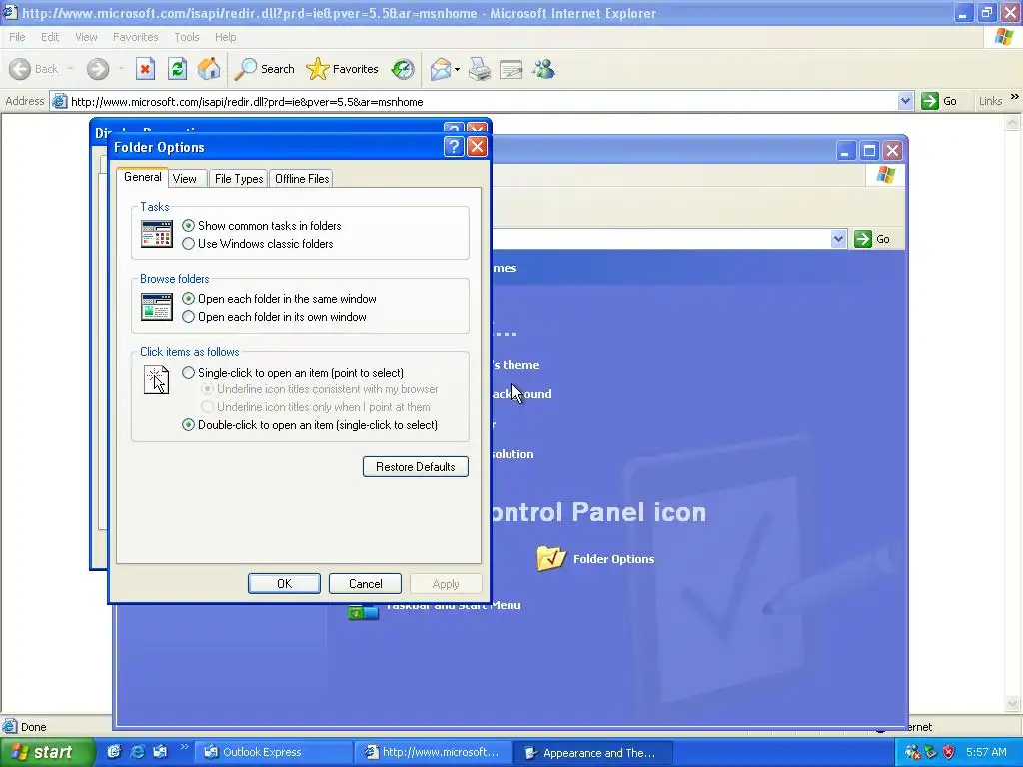Click the Links toolbar label
The height and width of the screenshot is (767, 1023).
(990, 101)
